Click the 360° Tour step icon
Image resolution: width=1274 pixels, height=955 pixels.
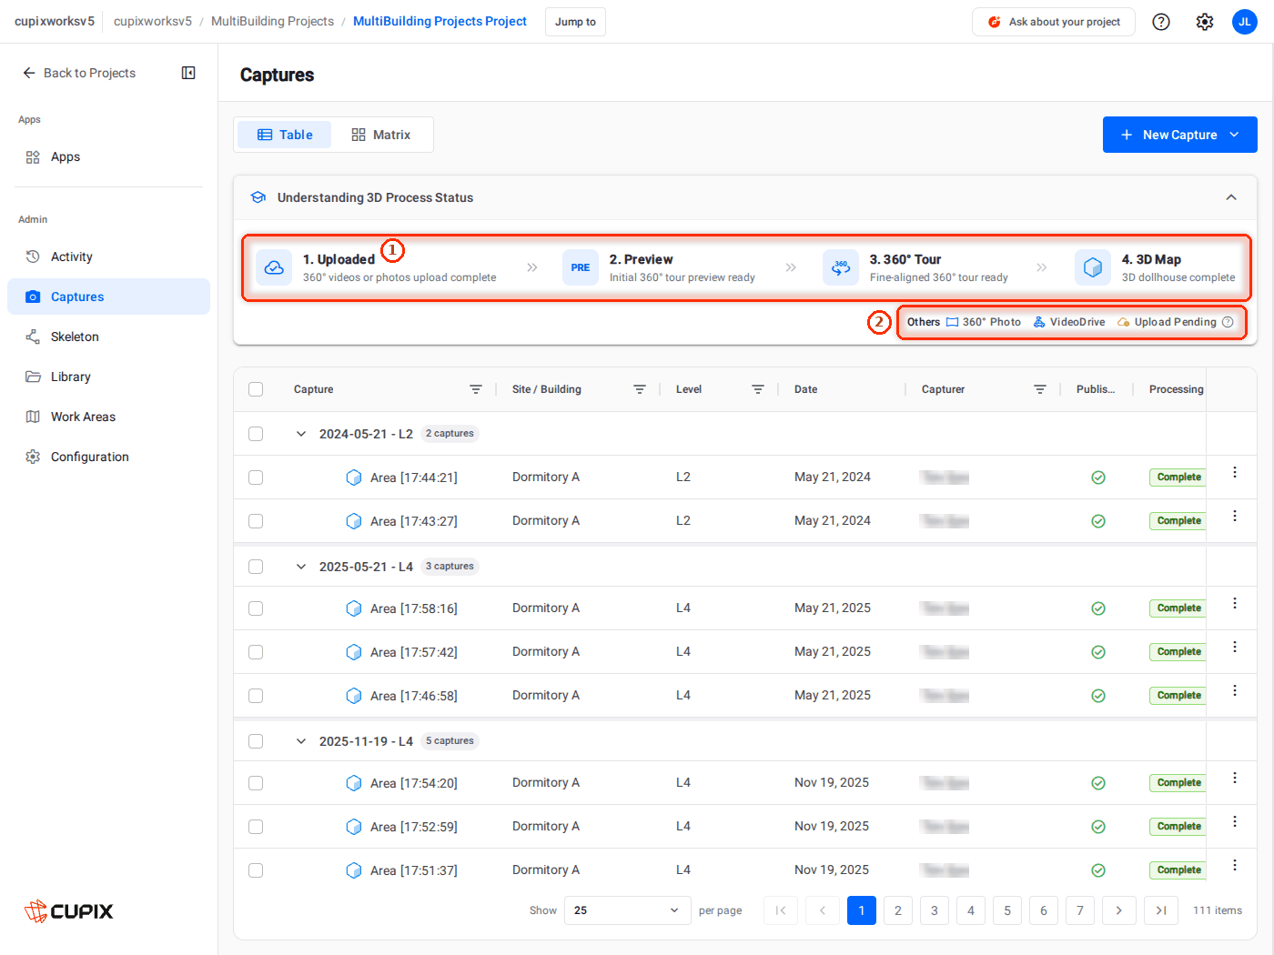click(841, 267)
